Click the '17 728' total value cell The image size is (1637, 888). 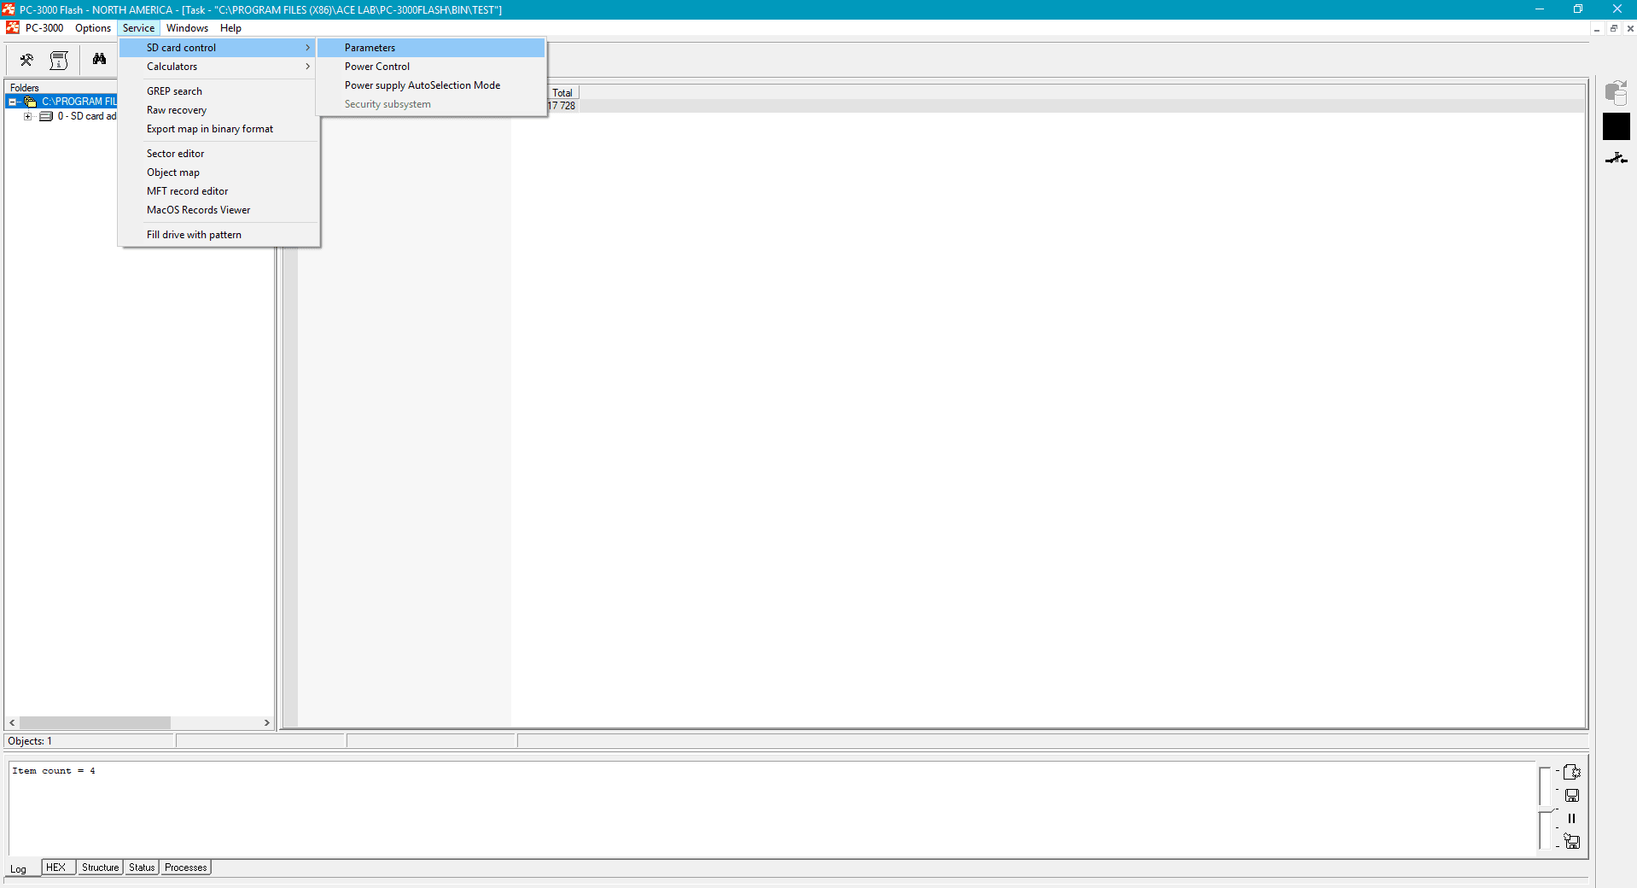(x=562, y=106)
